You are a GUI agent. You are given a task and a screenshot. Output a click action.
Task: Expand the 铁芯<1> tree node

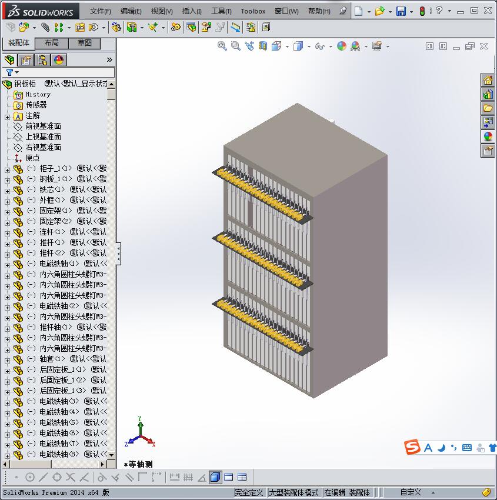pyautogui.click(x=7, y=191)
